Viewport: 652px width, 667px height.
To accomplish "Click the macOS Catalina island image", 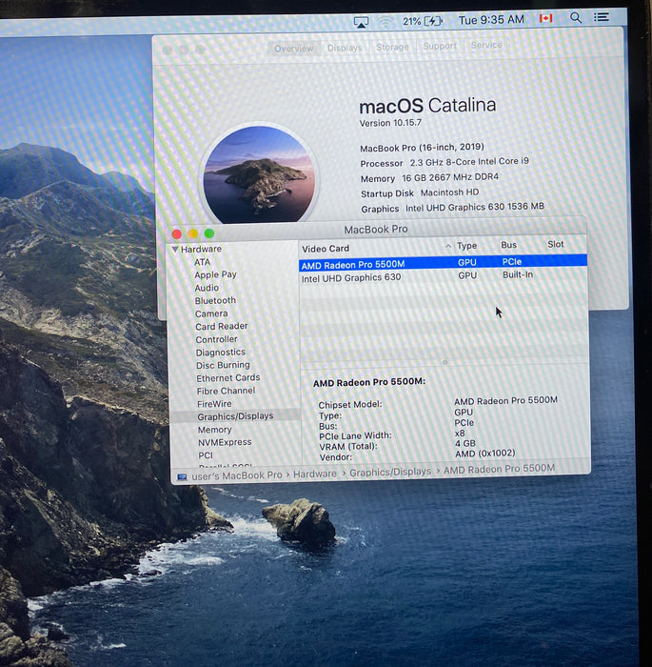I will tap(259, 174).
